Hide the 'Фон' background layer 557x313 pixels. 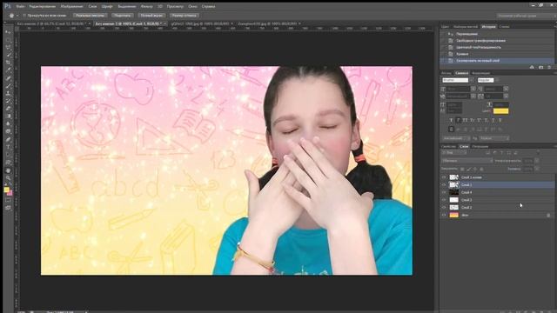pyautogui.click(x=444, y=215)
